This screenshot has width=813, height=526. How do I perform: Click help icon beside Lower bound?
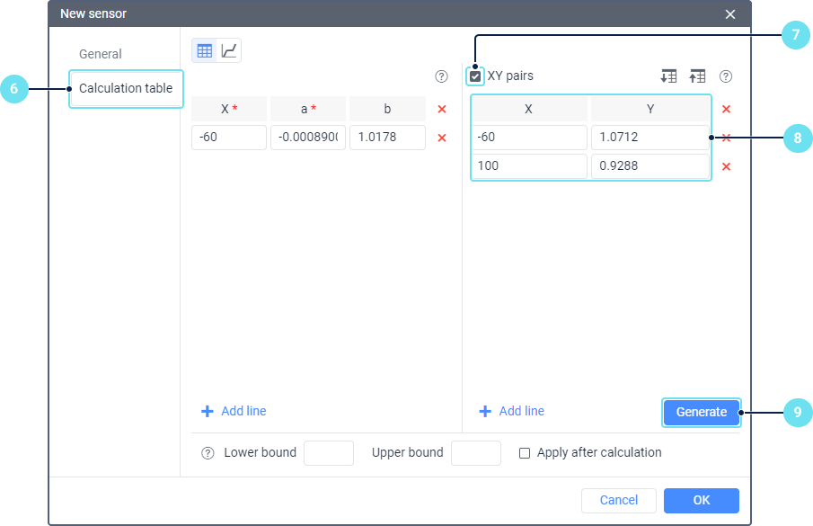208,453
